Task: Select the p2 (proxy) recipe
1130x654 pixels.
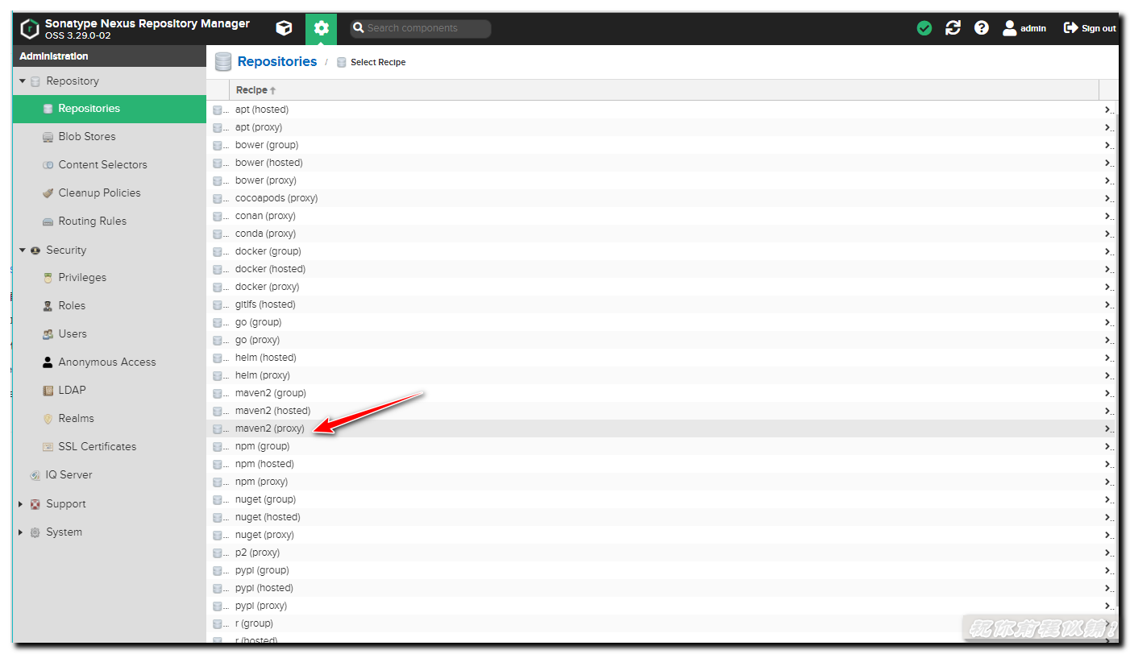Action: (x=663, y=553)
